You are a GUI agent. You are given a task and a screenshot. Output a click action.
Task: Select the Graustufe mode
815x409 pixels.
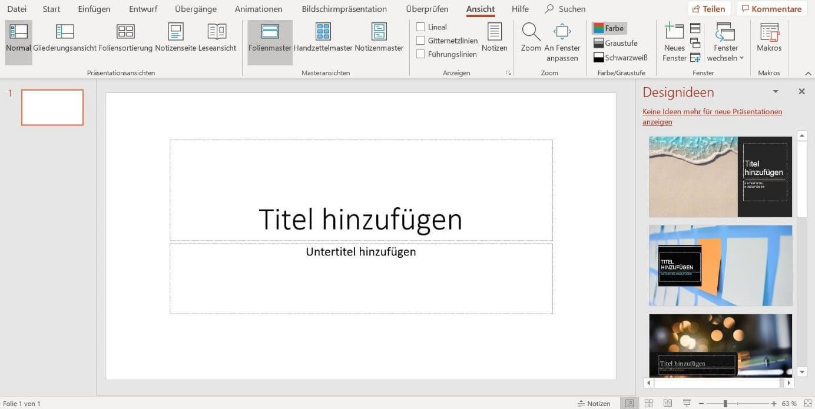click(615, 43)
